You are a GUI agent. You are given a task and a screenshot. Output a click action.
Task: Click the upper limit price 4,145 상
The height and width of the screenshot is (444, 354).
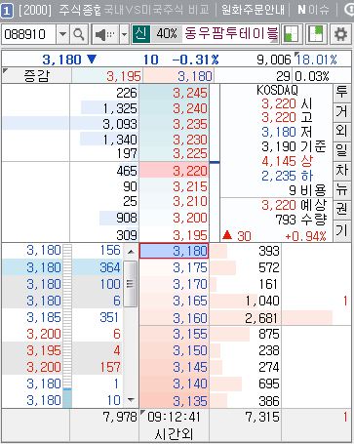(287, 161)
